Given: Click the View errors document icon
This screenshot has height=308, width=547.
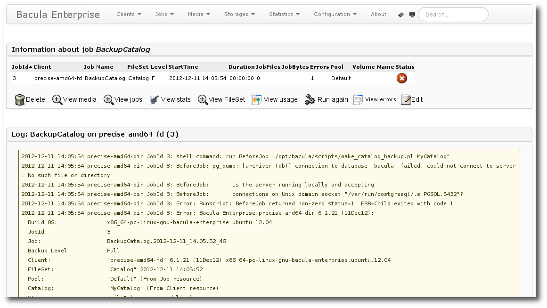Looking at the screenshot, I should click(358, 100).
